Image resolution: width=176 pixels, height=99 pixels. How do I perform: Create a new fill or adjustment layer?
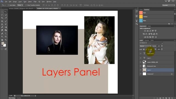163,98
